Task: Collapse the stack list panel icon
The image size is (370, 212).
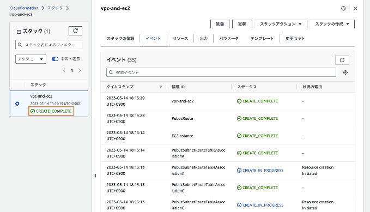Action: [x=19, y=32]
